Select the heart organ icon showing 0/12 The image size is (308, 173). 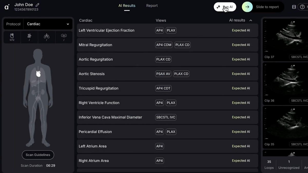tap(12, 37)
